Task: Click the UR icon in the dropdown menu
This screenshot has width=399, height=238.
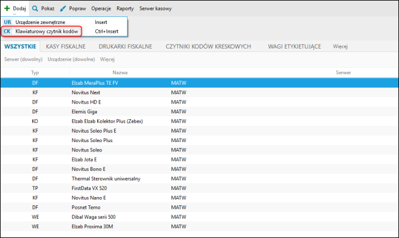Action: point(8,22)
